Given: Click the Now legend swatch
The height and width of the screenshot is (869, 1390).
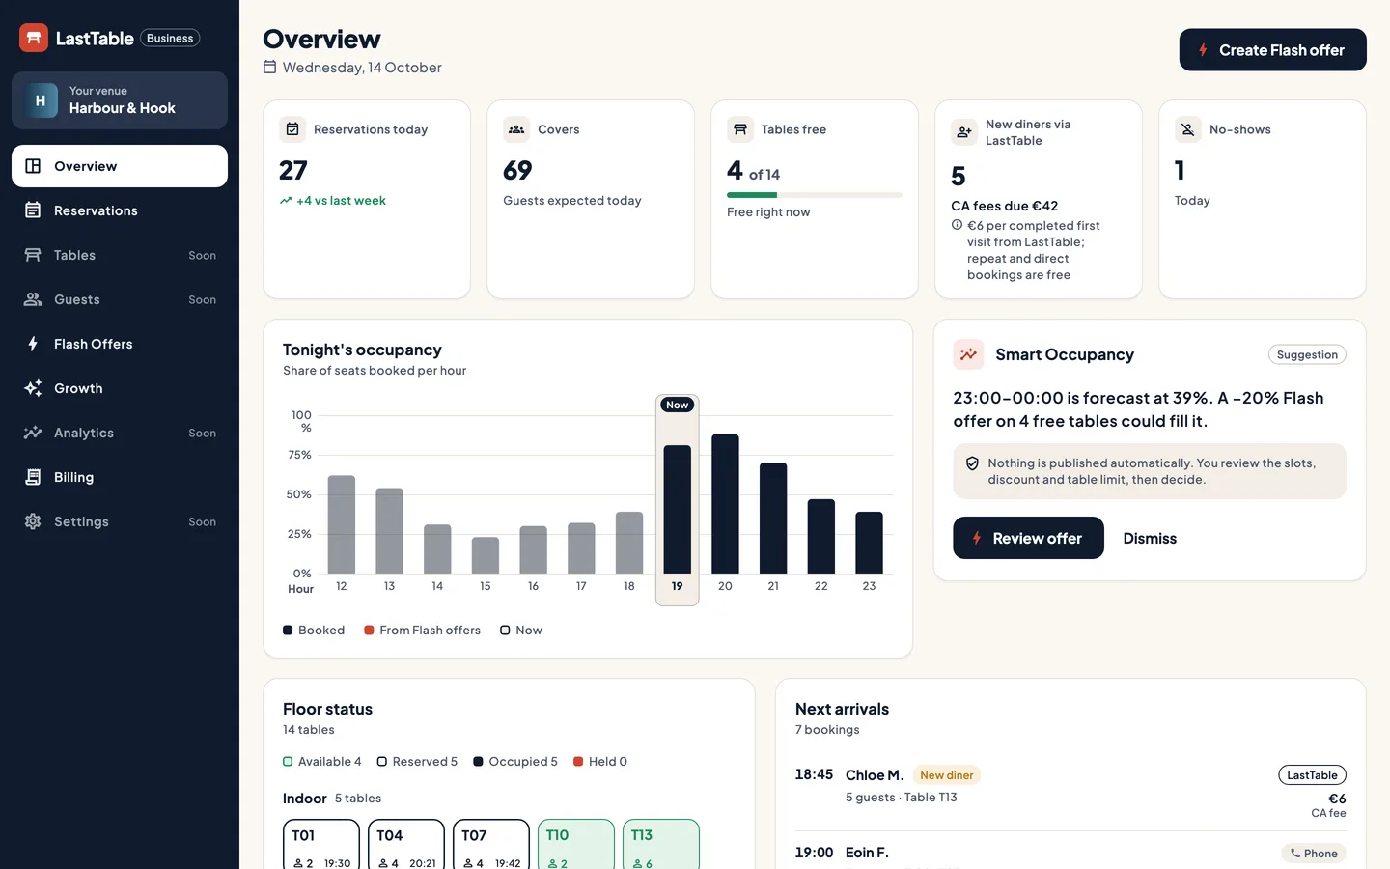Looking at the screenshot, I should pos(505,631).
